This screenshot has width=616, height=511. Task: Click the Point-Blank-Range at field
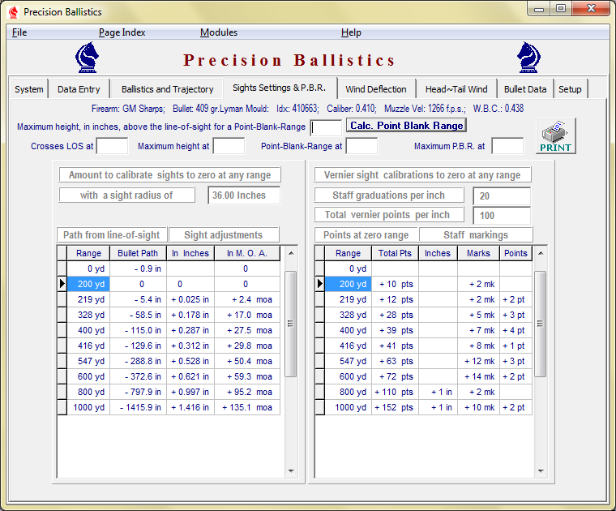(361, 146)
